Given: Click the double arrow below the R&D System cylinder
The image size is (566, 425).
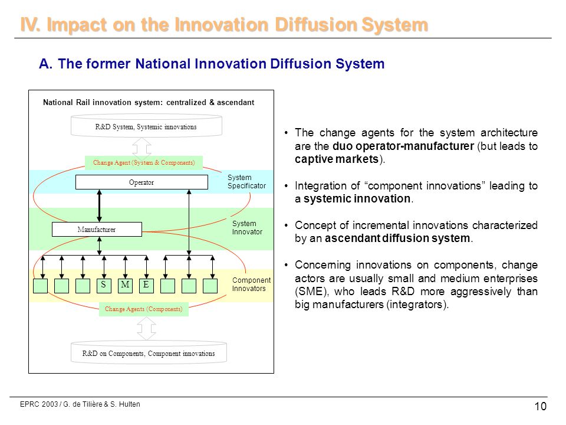Looking at the screenshot, I should [141, 149].
